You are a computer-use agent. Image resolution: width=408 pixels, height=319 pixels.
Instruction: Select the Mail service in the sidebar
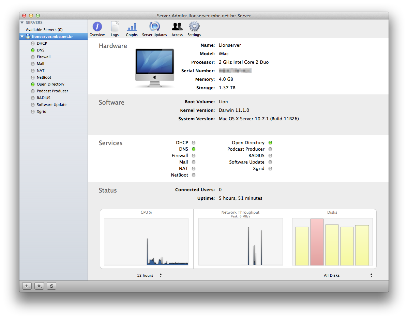[41, 64]
